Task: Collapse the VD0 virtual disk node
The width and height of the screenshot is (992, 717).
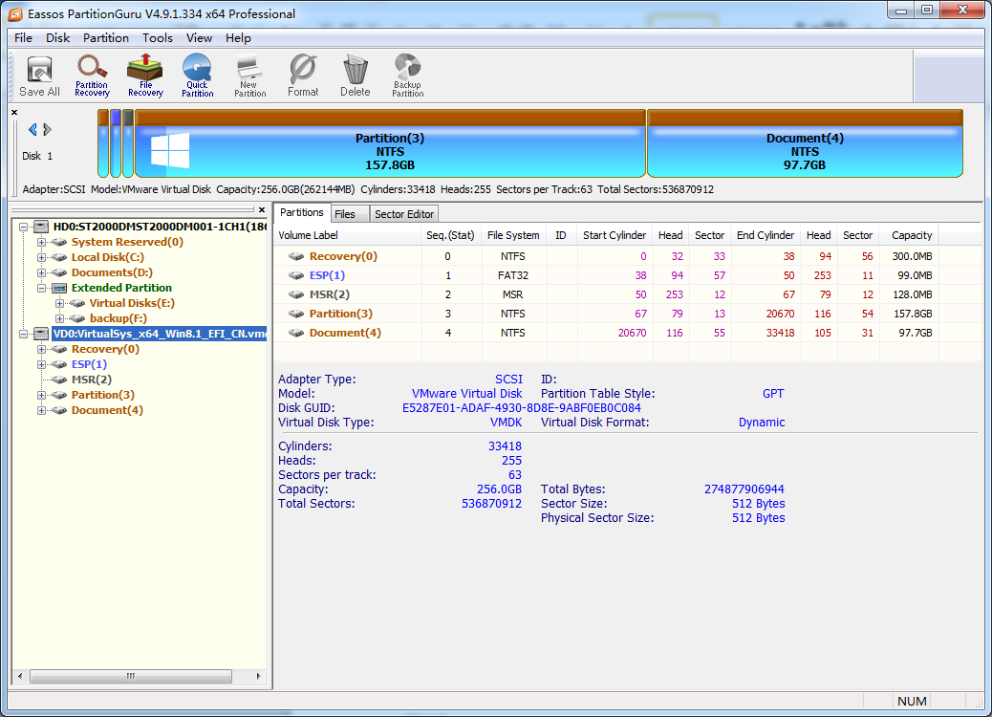Action: 23,334
